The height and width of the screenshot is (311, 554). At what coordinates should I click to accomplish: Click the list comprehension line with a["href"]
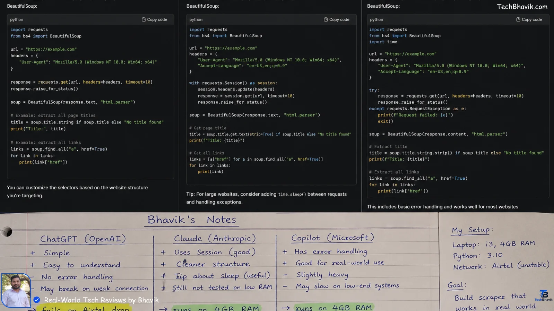[256, 159]
